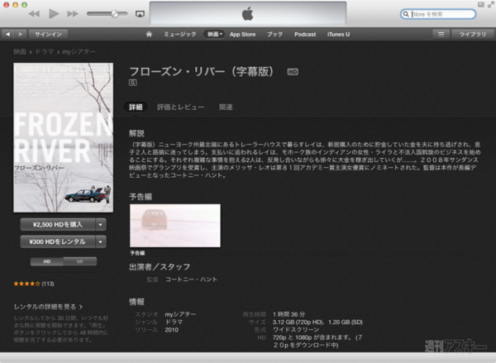The image size is (496, 363).
Task: Go back with the left arrow button
Action: [8, 34]
